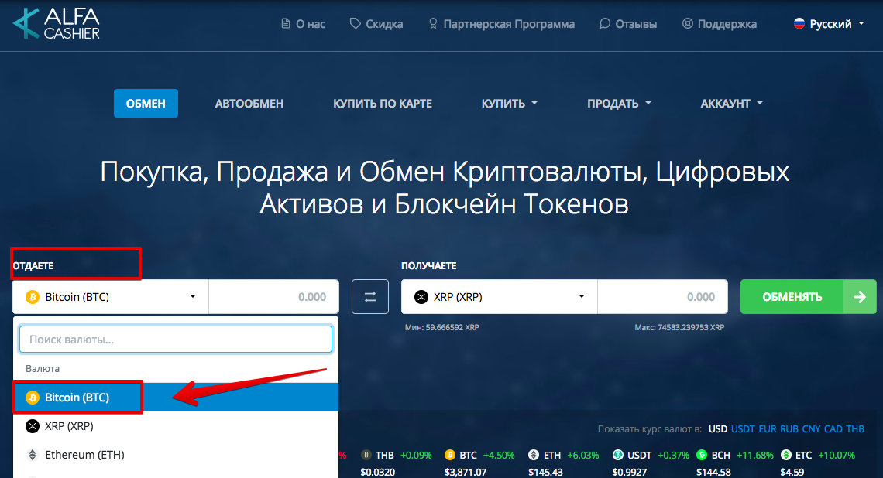This screenshot has width=883, height=478.
Task: Select the ОБМЕН tab
Action: pos(146,104)
